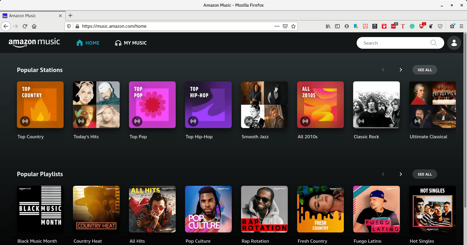Play station icon on Today's Hits

(x=81, y=121)
